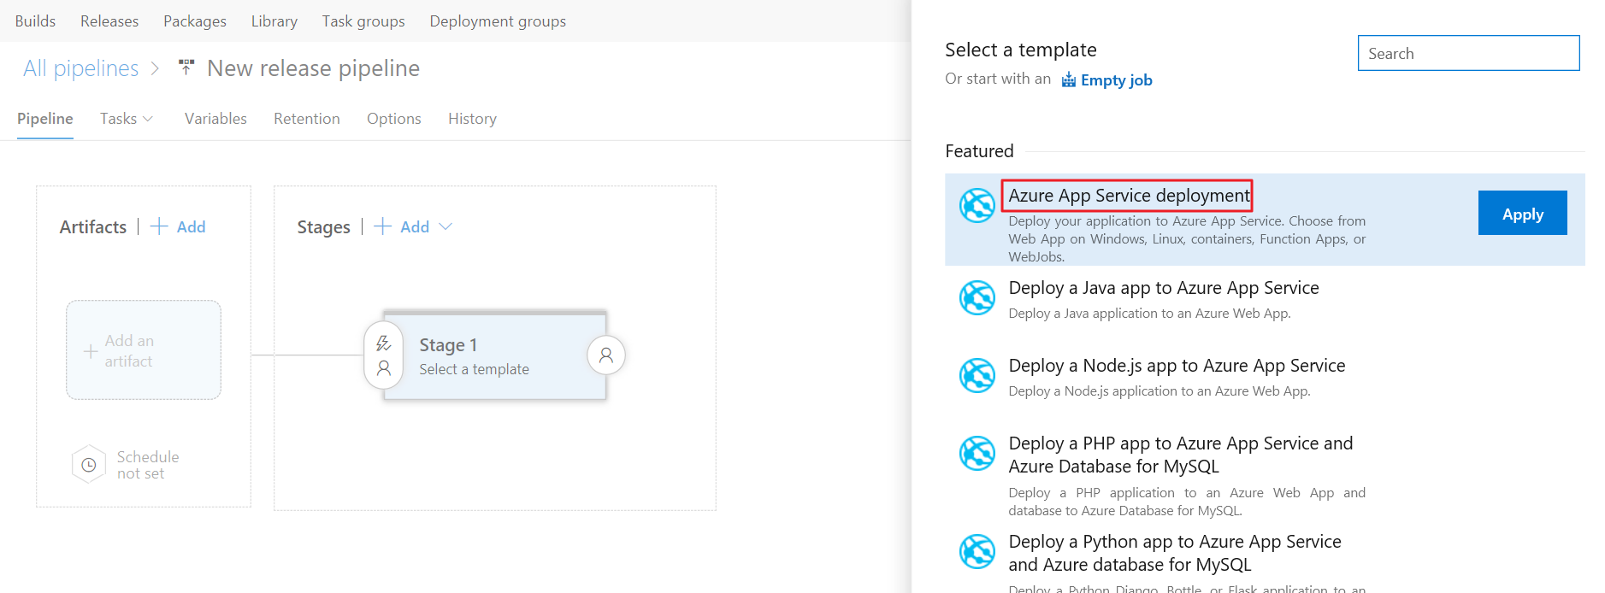This screenshot has height=593, width=1605.
Task: Open the Stages Add dropdown chevron
Action: pyautogui.click(x=446, y=226)
